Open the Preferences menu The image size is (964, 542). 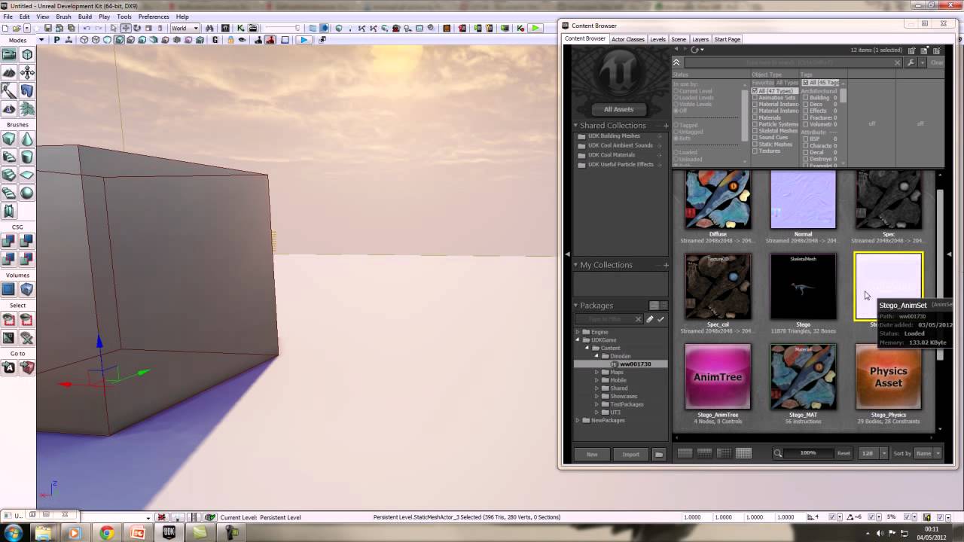click(154, 17)
